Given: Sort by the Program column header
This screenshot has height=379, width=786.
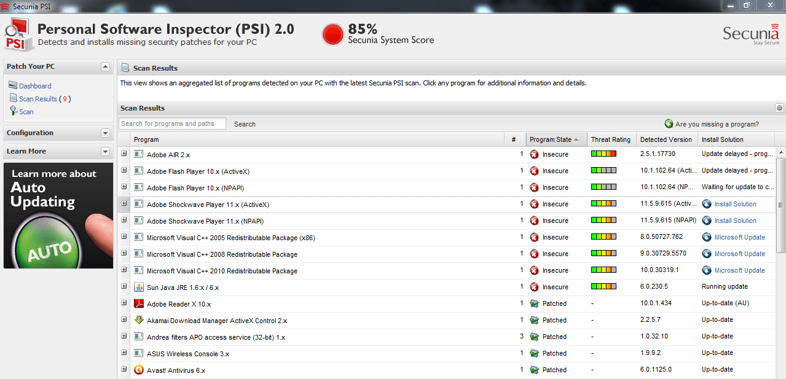Looking at the screenshot, I should (x=317, y=139).
